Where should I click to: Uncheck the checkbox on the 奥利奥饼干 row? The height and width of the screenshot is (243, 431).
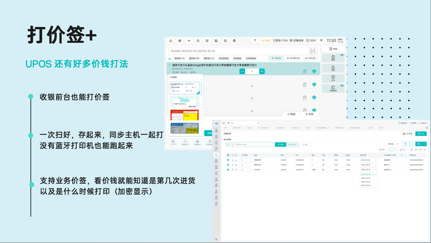(228, 160)
